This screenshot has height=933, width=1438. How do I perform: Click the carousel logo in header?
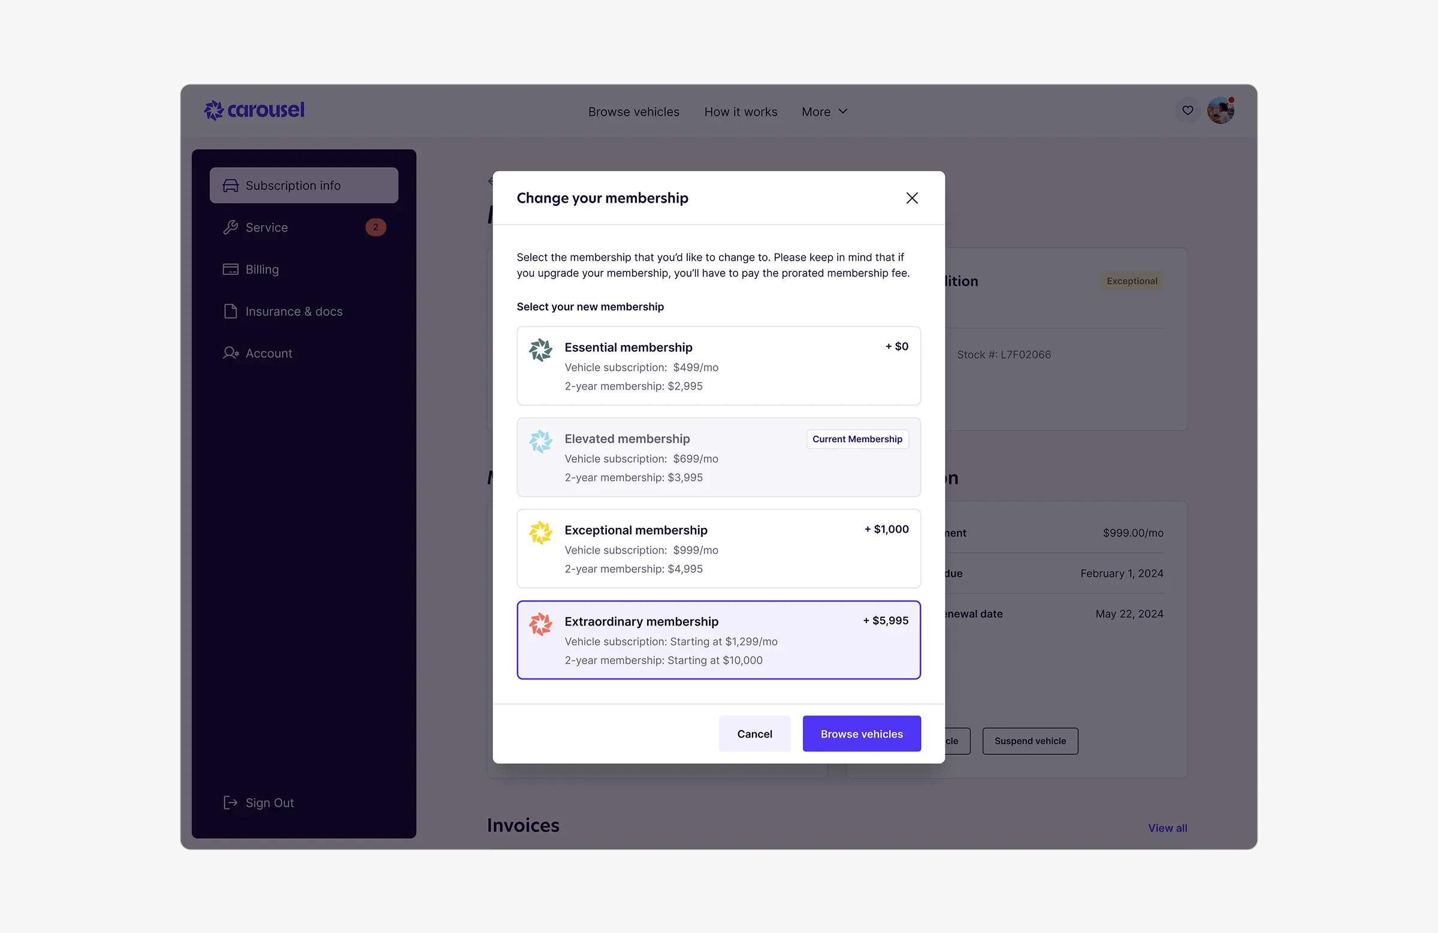pyautogui.click(x=255, y=111)
